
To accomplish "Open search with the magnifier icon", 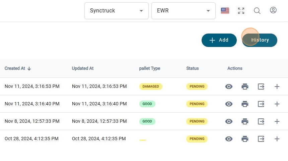I will [257, 11].
